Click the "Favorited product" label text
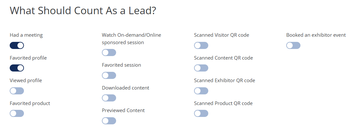 coord(30,103)
